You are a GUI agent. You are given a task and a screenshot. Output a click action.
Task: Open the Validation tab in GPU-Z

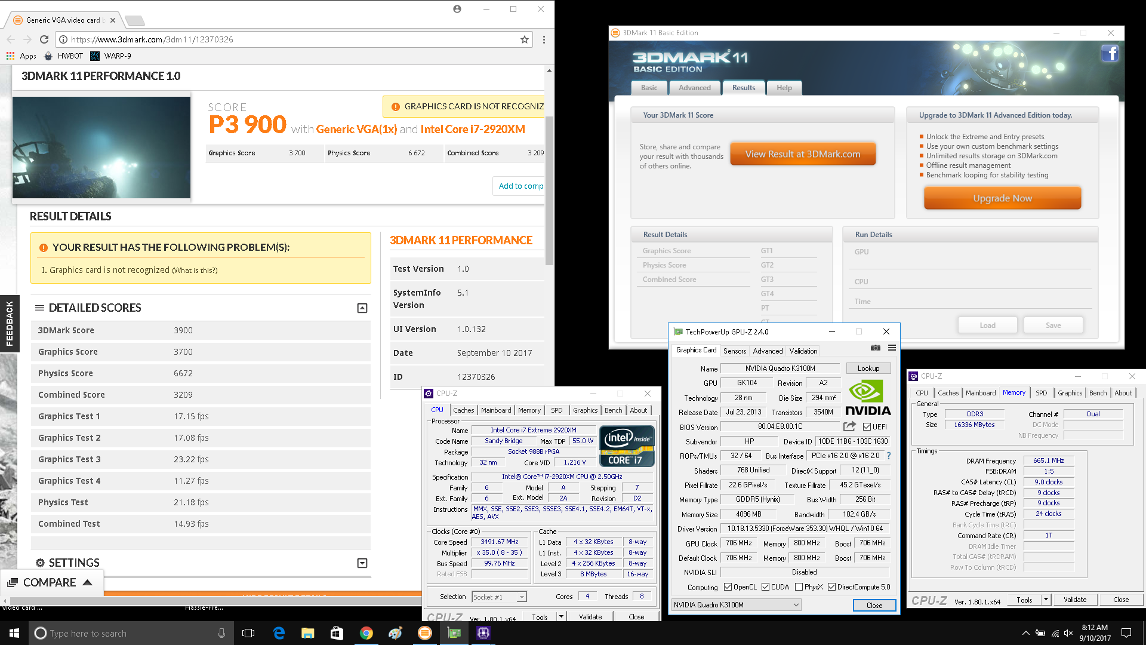tap(803, 351)
